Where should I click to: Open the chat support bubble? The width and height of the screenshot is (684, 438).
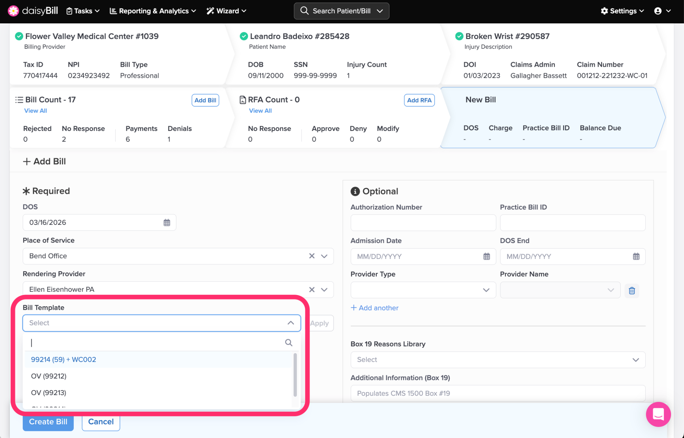click(658, 414)
